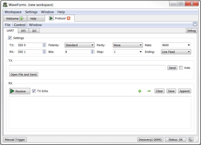Click inside the RX received data area

pyautogui.click(x=100, y=113)
